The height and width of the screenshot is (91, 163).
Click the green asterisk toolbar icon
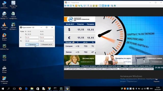(x=115, y=6)
